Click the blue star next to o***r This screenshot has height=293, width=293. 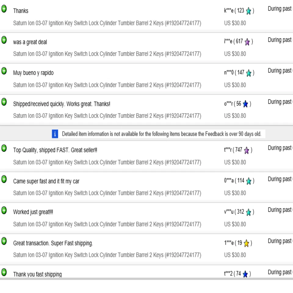pyautogui.click(x=245, y=104)
